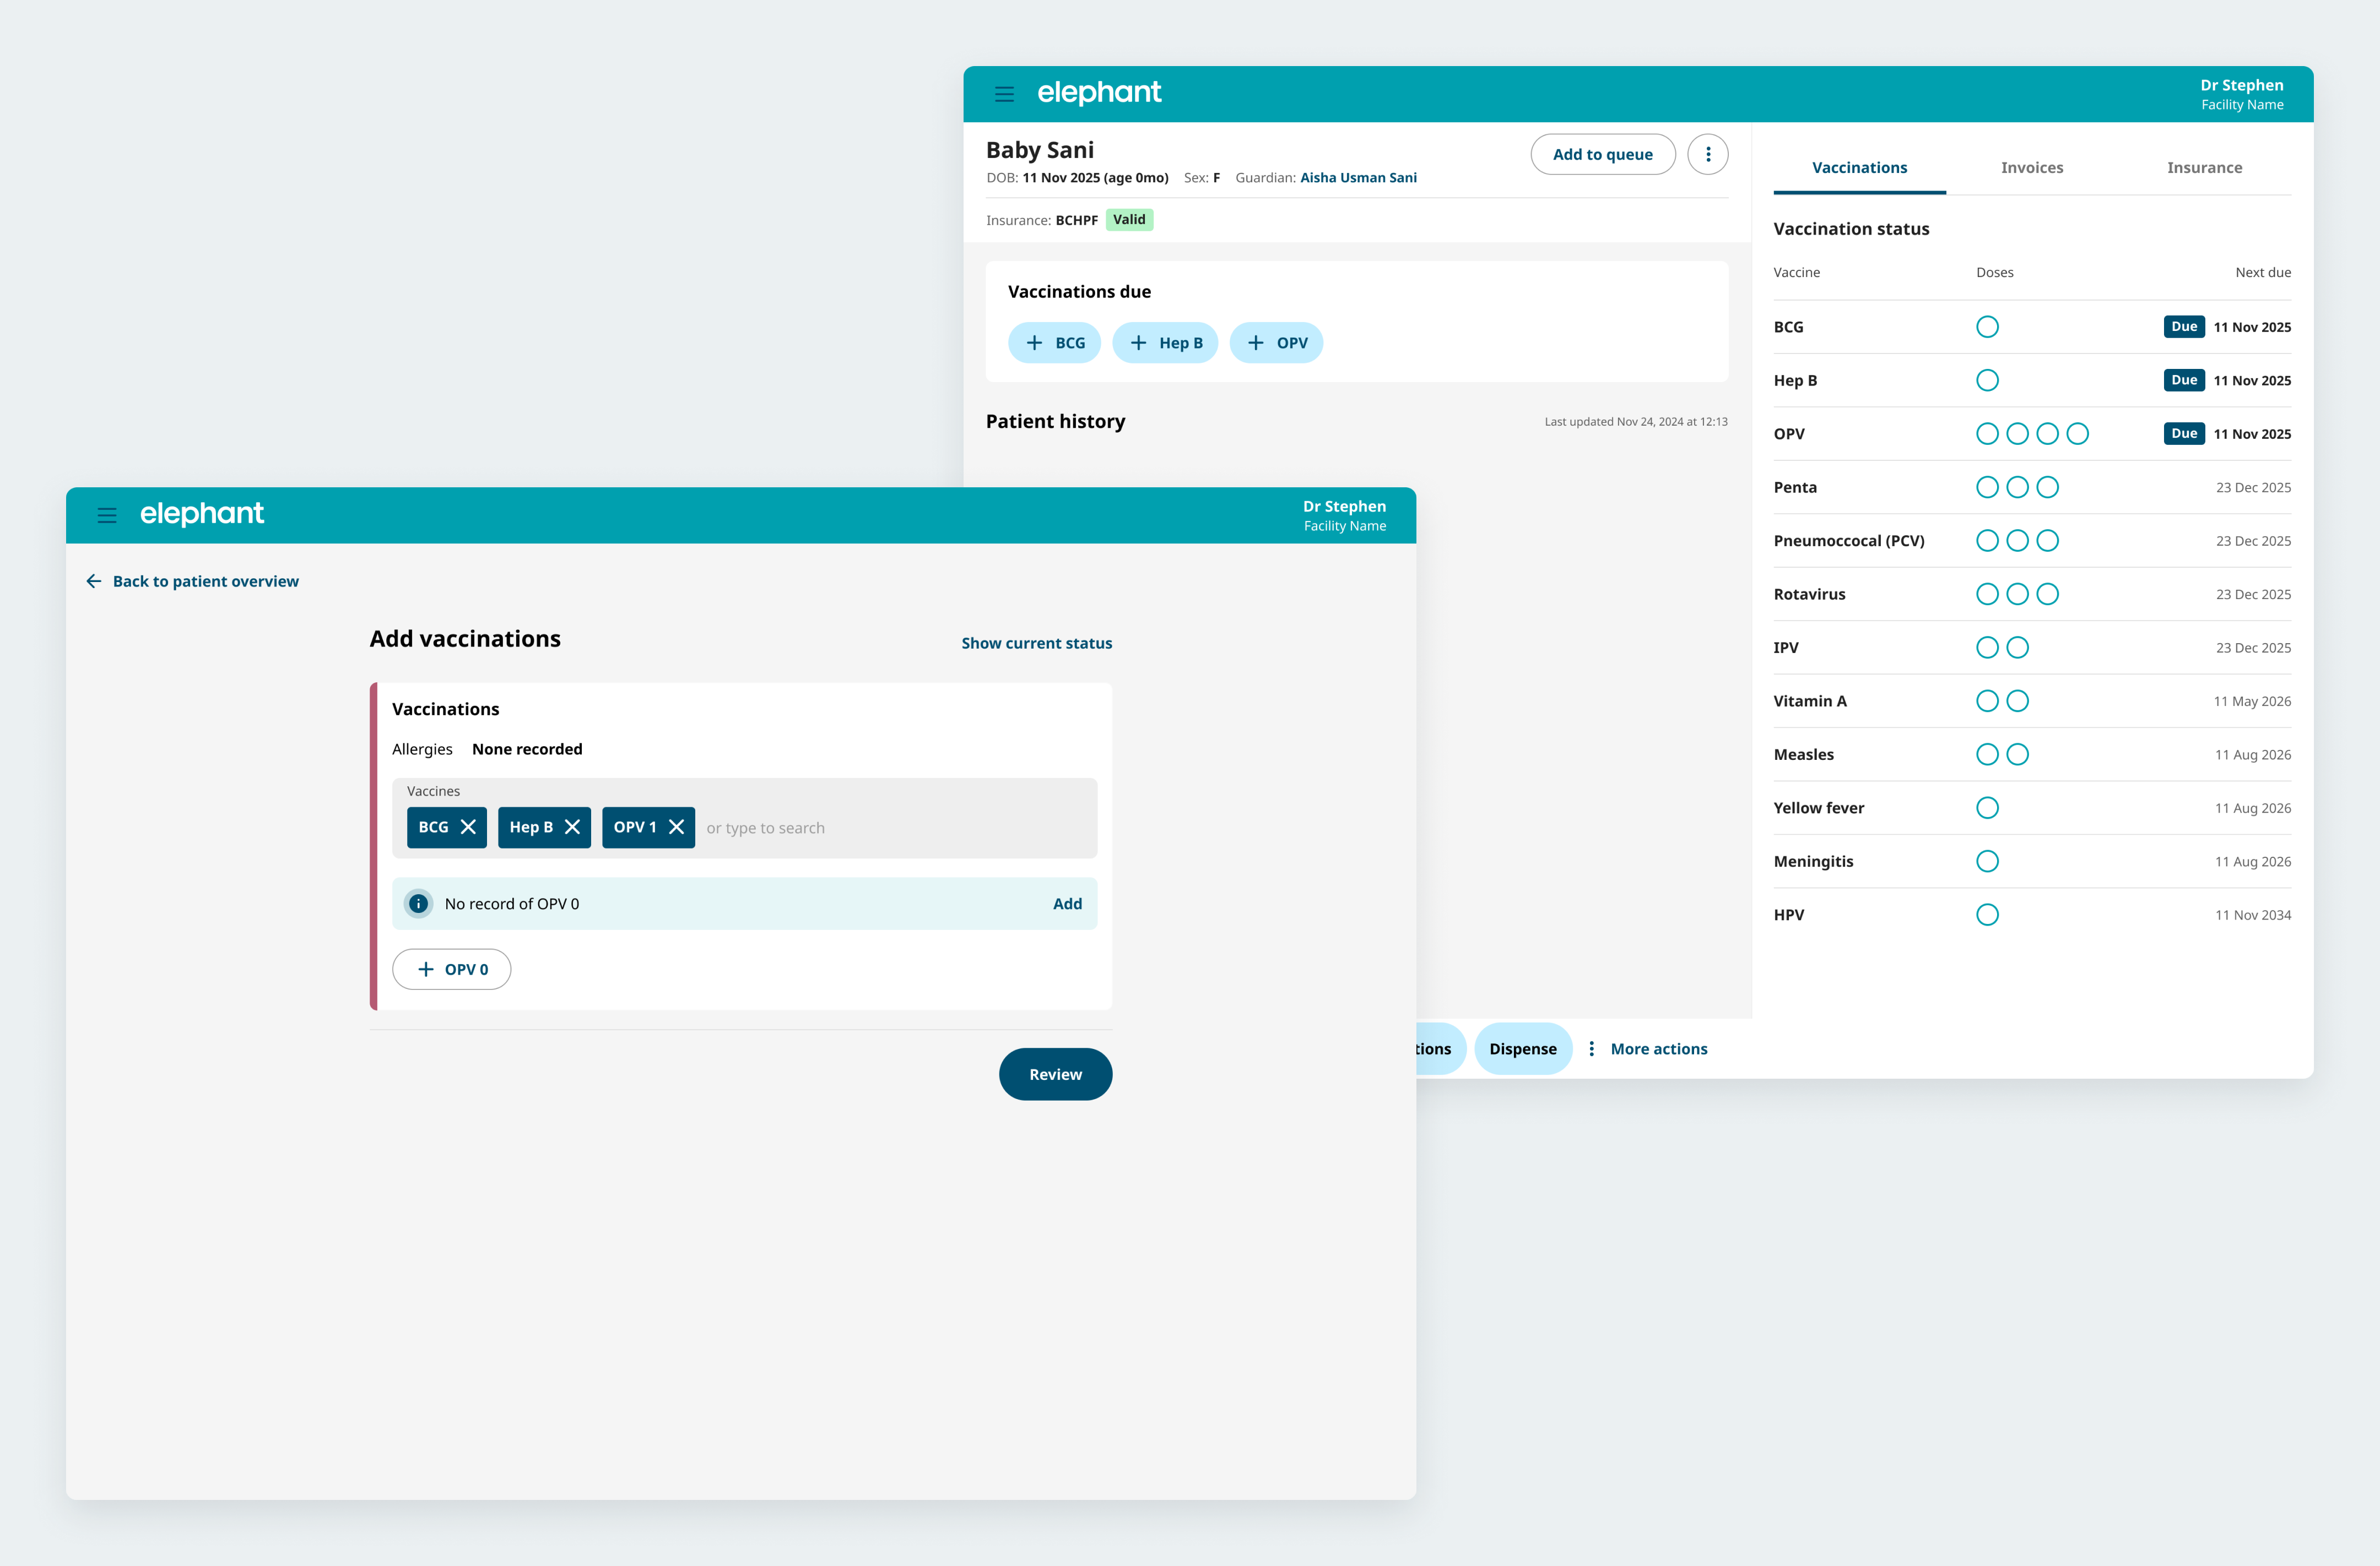Remove the BCG vaccine chip
Screen dimensions: 2380x1566
point(468,827)
